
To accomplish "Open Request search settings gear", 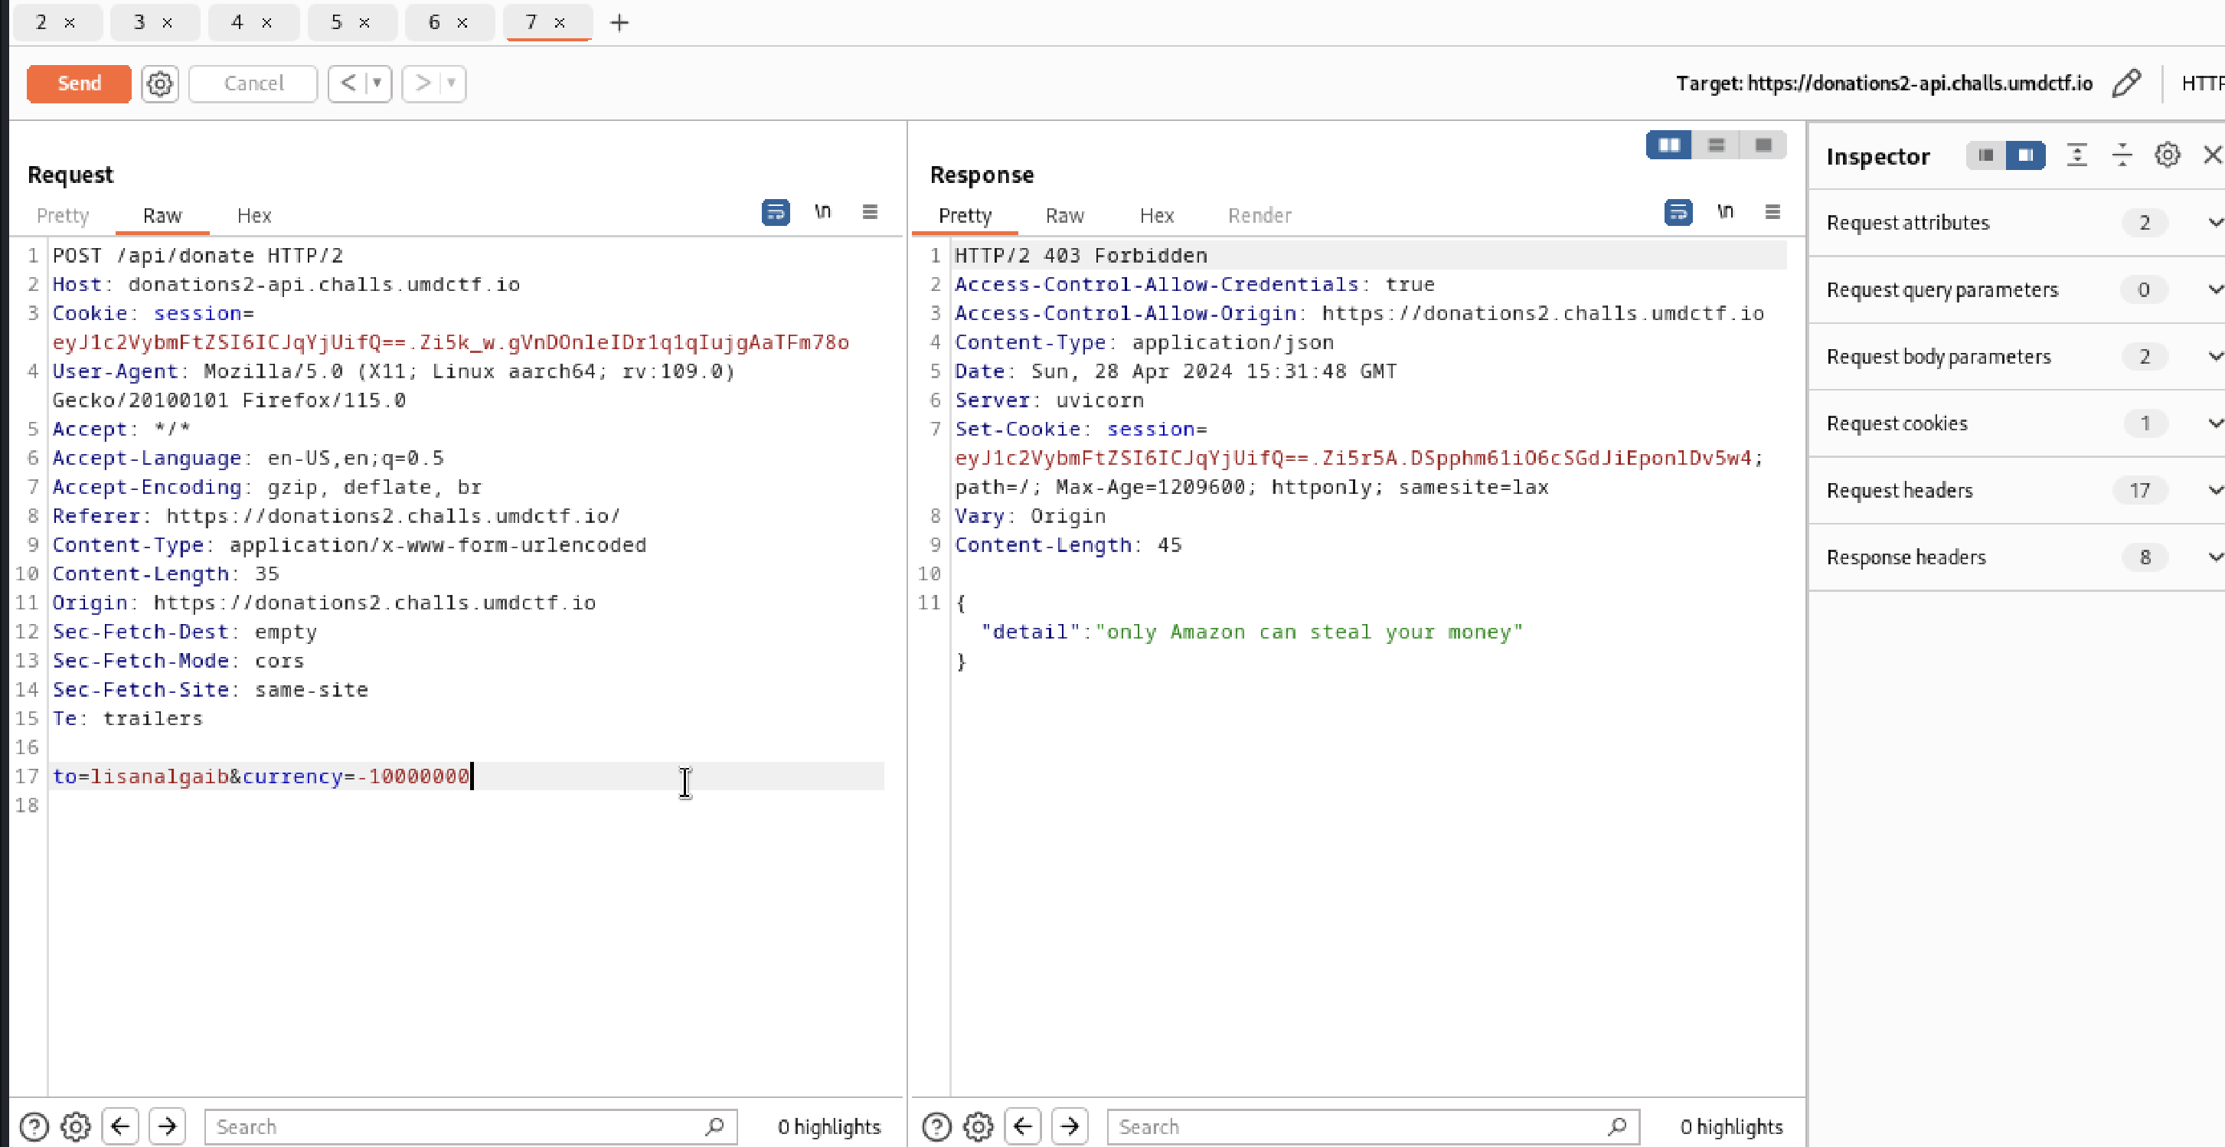I will point(76,1126).
